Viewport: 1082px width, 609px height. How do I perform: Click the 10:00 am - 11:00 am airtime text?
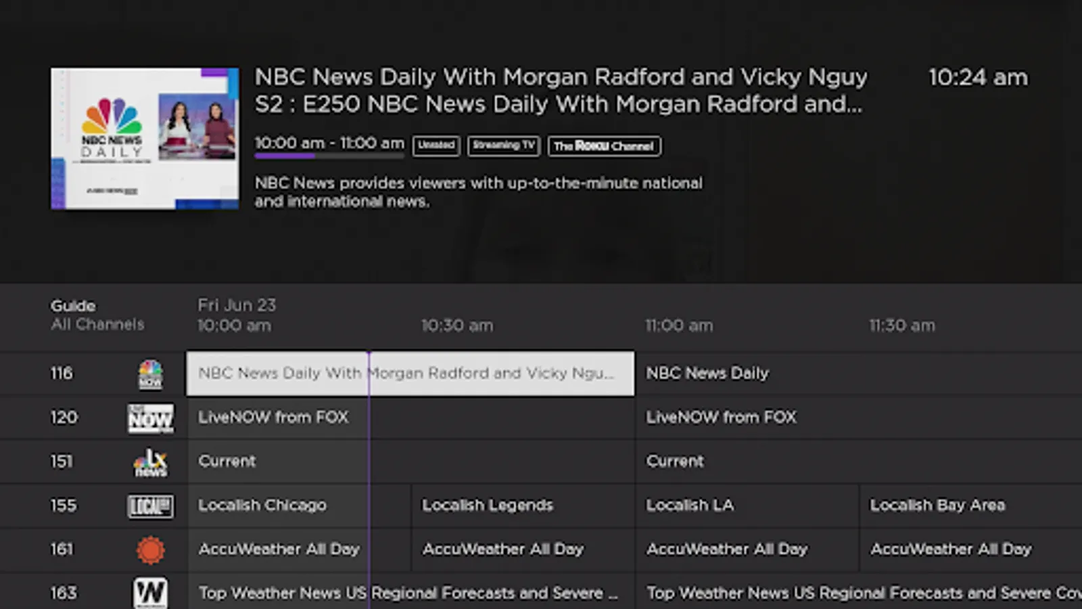[x=329, y=143]
